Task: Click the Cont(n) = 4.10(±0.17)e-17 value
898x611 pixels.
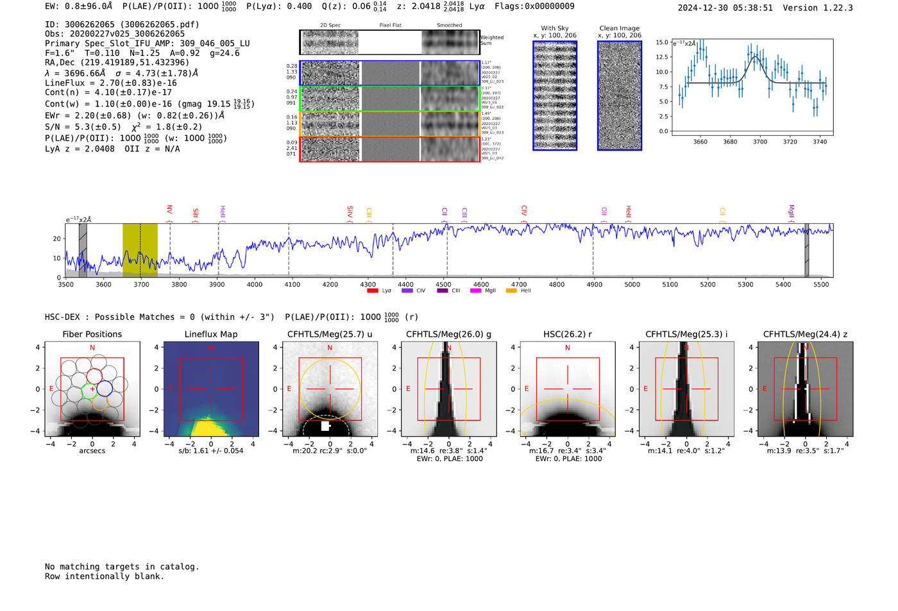Action: click(x=108, y=92)
